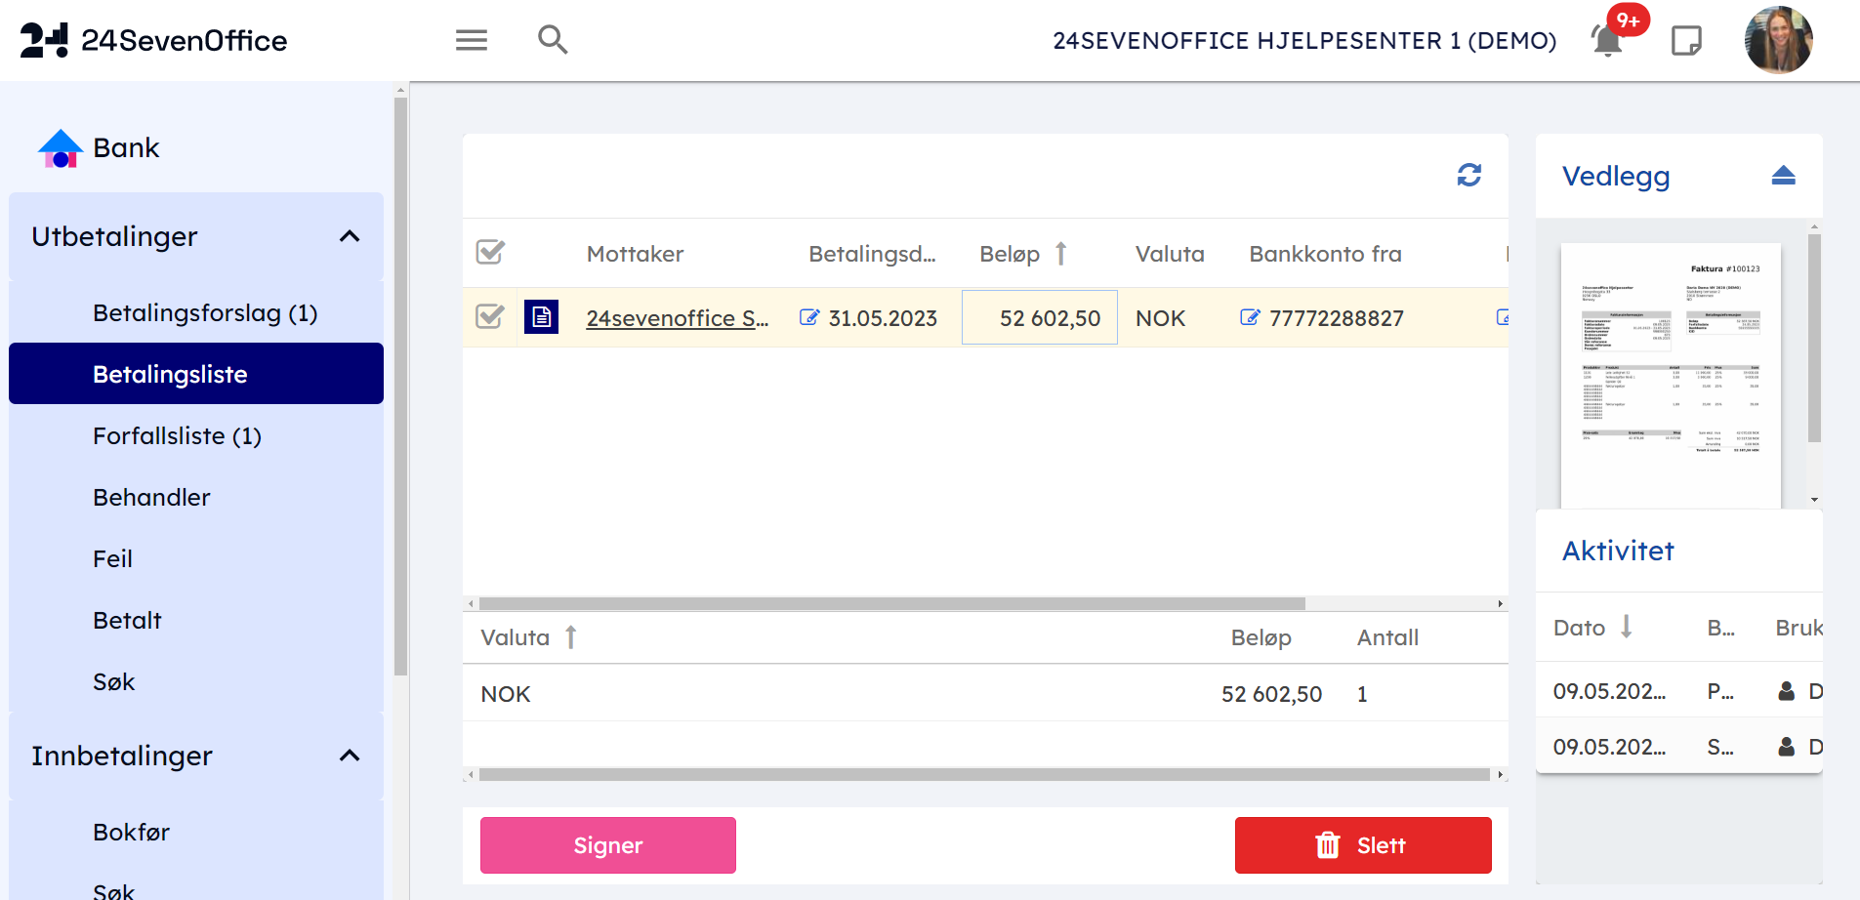Click the search magnifier icon
The width and height of the screenshot is (1860, 900).
553,40
